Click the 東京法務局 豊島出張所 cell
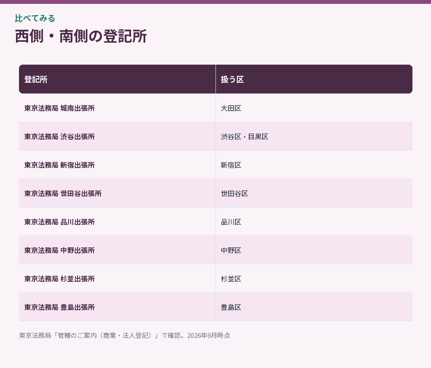 [x=117, y=307]
